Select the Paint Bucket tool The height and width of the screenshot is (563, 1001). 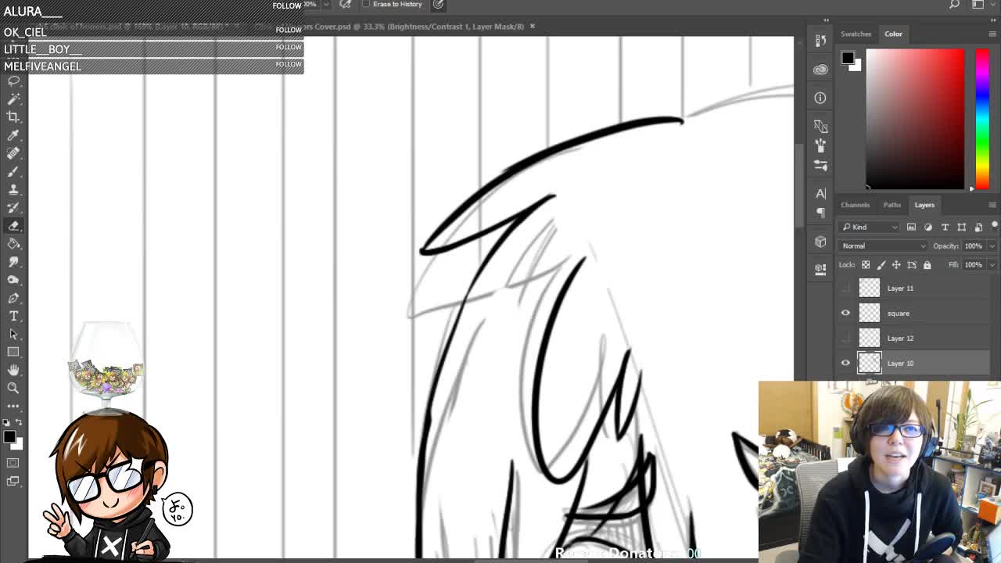tap(13, 243)
